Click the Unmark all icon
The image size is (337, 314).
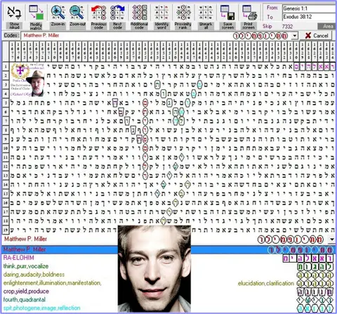point(206,13)
